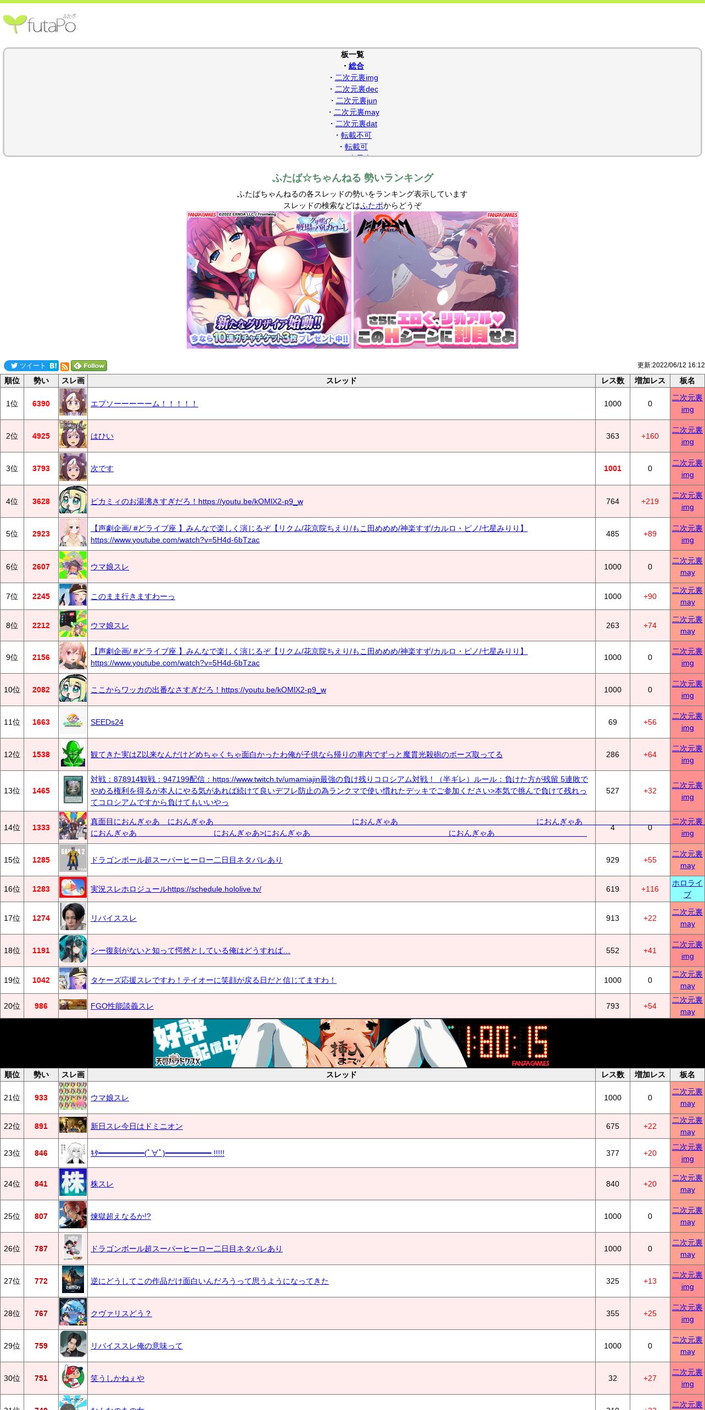Click the 更新:2022/06/12 16:12 timestamp
The image size is (705, 1410).
(671, 365)
